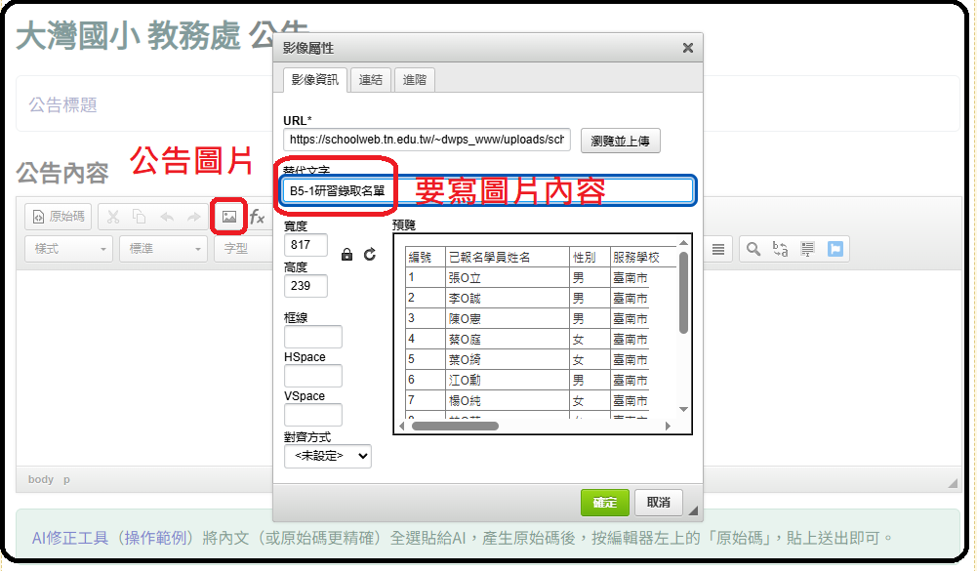Toggle the 原始碼 source view button
Screen dimensions: 977x571
(x=58, y=217)
